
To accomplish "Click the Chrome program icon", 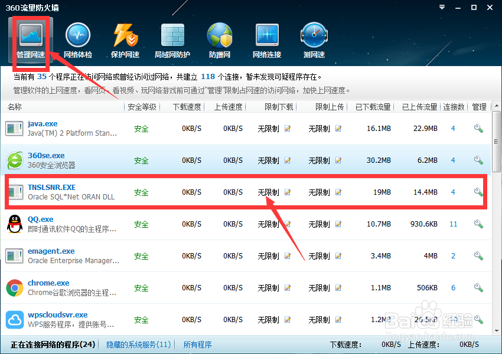I will click(15, 288).
